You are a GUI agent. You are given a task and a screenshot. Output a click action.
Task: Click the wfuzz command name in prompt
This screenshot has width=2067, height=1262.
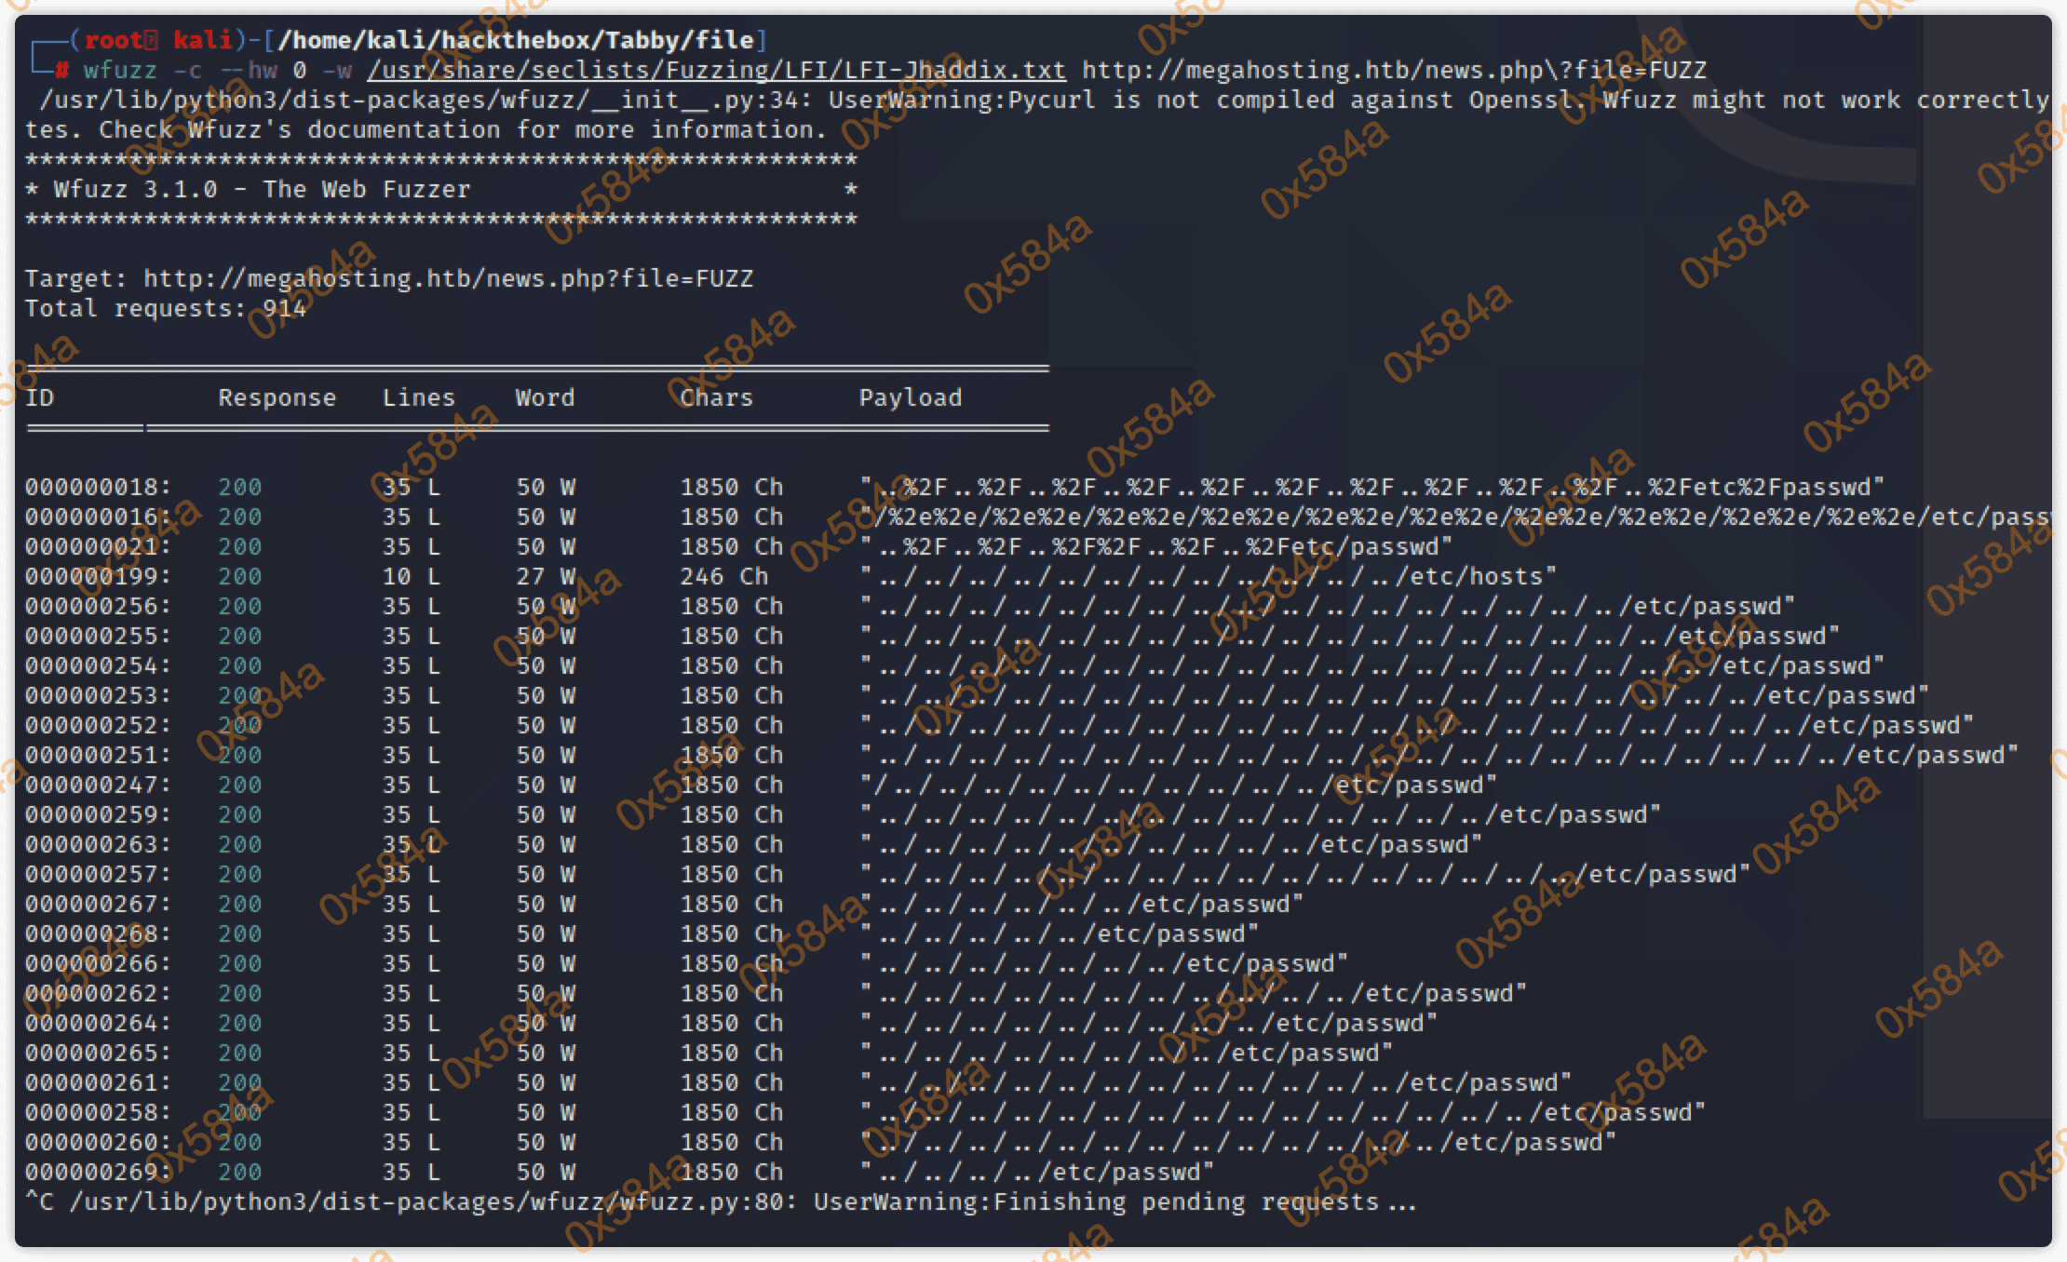[120, 70]
